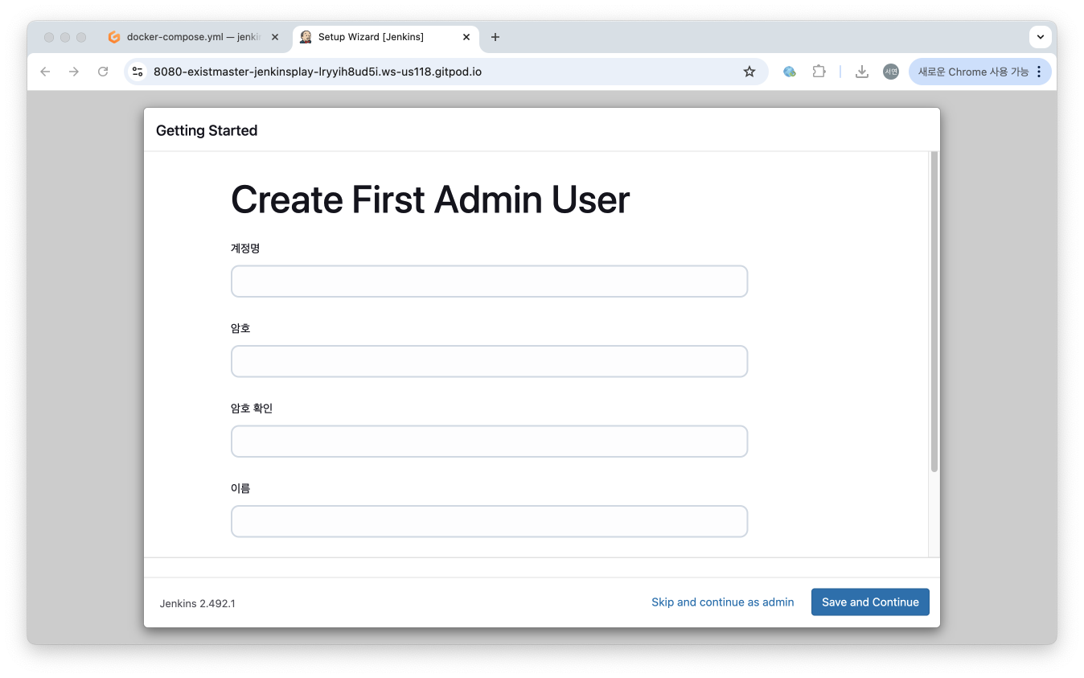Image resolution: width=1084 pixels, height=678 pixels.
Task: Open Chrome three-dot menu
Action: (1039, 72)
